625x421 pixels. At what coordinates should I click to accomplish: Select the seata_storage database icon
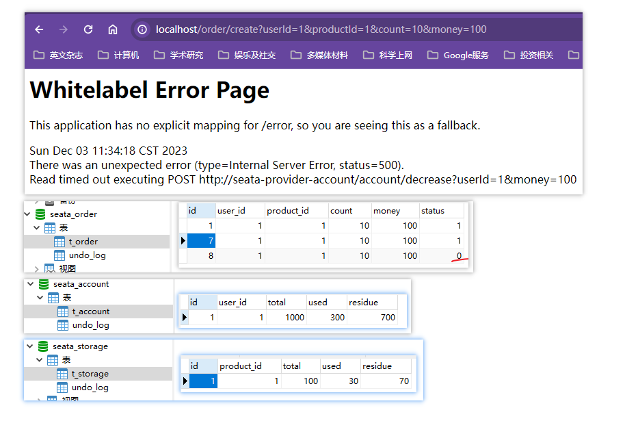[43, 346]
